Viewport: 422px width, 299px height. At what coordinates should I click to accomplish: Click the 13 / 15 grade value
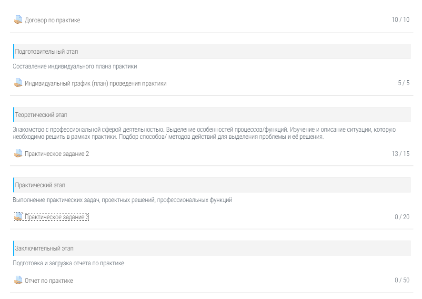click(x=400, y=154)
